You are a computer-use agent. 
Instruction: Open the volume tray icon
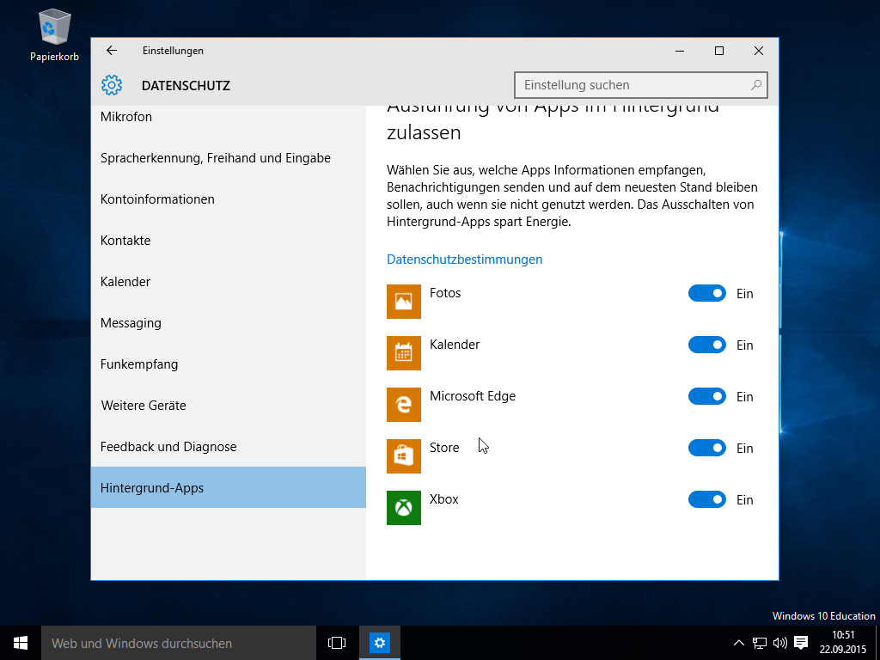point(780,643)
